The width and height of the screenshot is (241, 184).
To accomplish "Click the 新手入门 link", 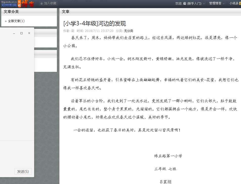I will 194,3.
